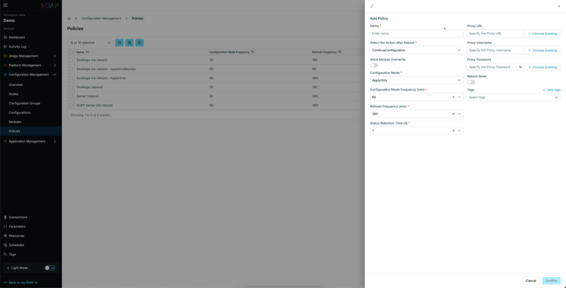The height and width of the screenshot is (288, 566).
Task: Open Configurations page in sidebar
Action: (19, 113)
